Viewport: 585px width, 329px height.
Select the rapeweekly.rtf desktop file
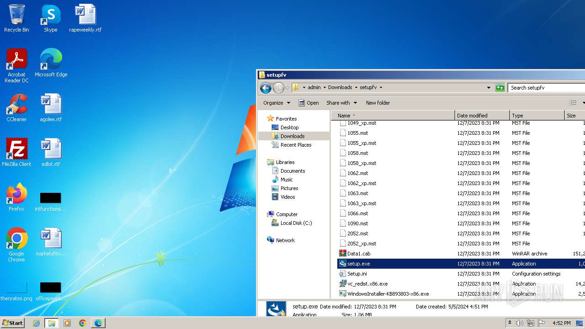tap(85, 18)
